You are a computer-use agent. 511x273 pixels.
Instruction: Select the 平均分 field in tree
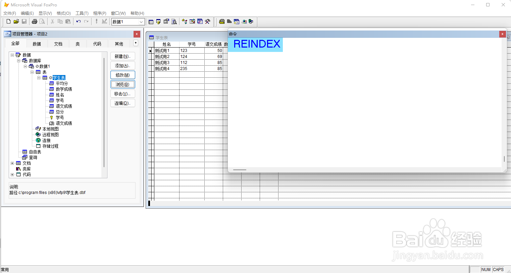click(x=62, y=83)
